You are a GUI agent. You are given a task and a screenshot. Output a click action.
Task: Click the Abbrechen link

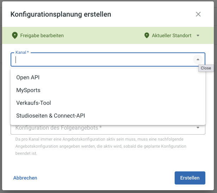click(25, 178)
